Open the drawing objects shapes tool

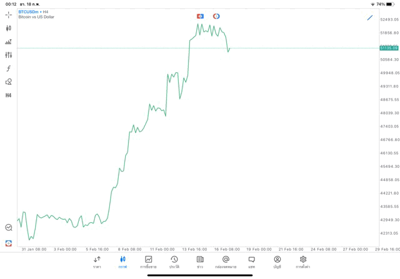(9, 82)
